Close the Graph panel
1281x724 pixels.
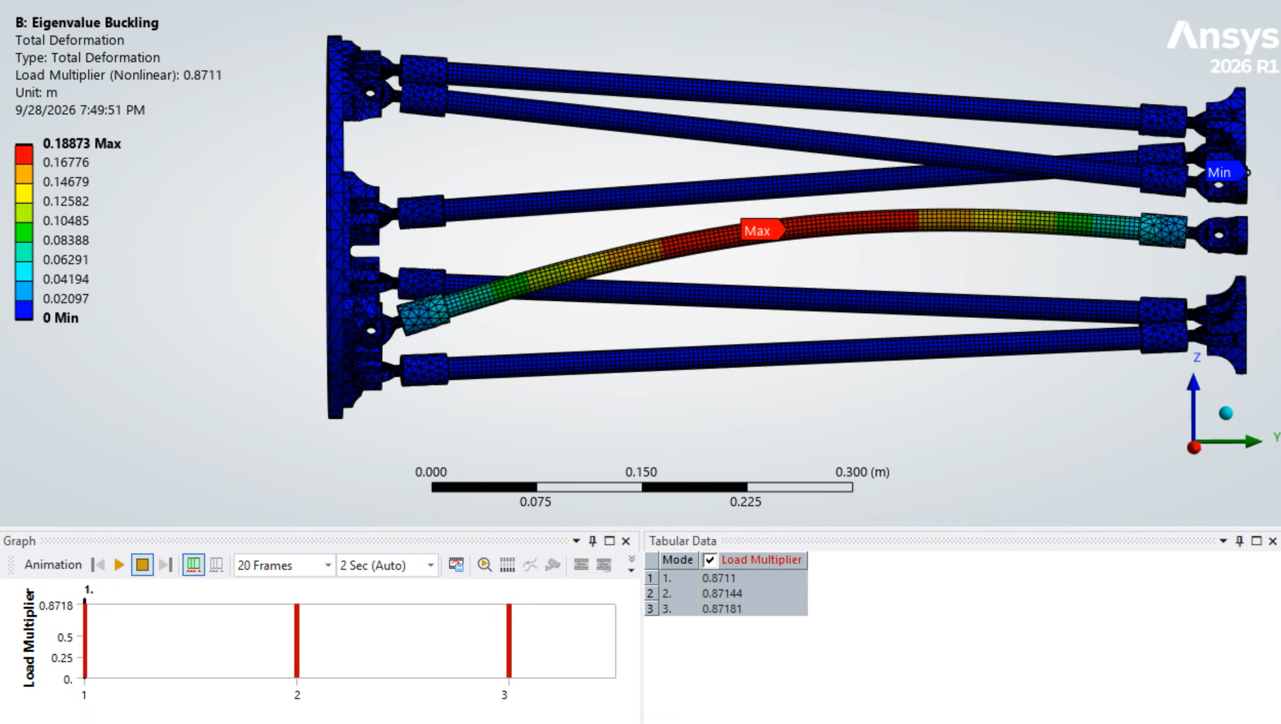(626, 541)
